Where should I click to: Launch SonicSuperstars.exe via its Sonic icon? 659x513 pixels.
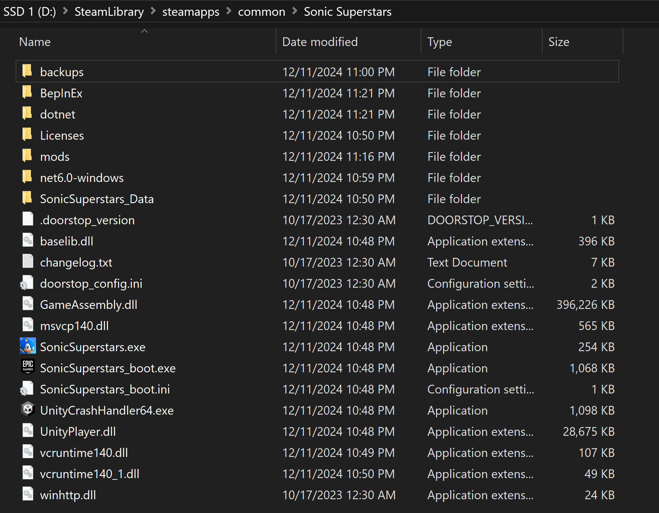click(x=28, y=347)
